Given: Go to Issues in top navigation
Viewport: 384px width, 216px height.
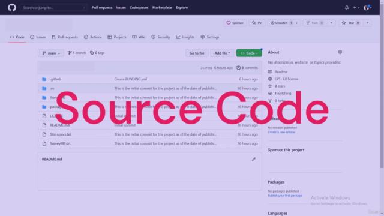Looking at the screenshot, I should click(121, 8).
